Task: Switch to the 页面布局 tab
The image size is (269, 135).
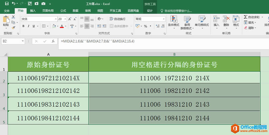Action: 48,11
